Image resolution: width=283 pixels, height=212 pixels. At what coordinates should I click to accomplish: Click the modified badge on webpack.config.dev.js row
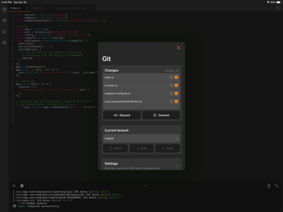point(171,93)
